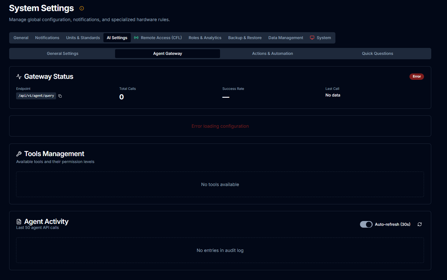Click the info icon beside System Settings
This screenshot has height=280, width=447.
(x=82, y=8)
